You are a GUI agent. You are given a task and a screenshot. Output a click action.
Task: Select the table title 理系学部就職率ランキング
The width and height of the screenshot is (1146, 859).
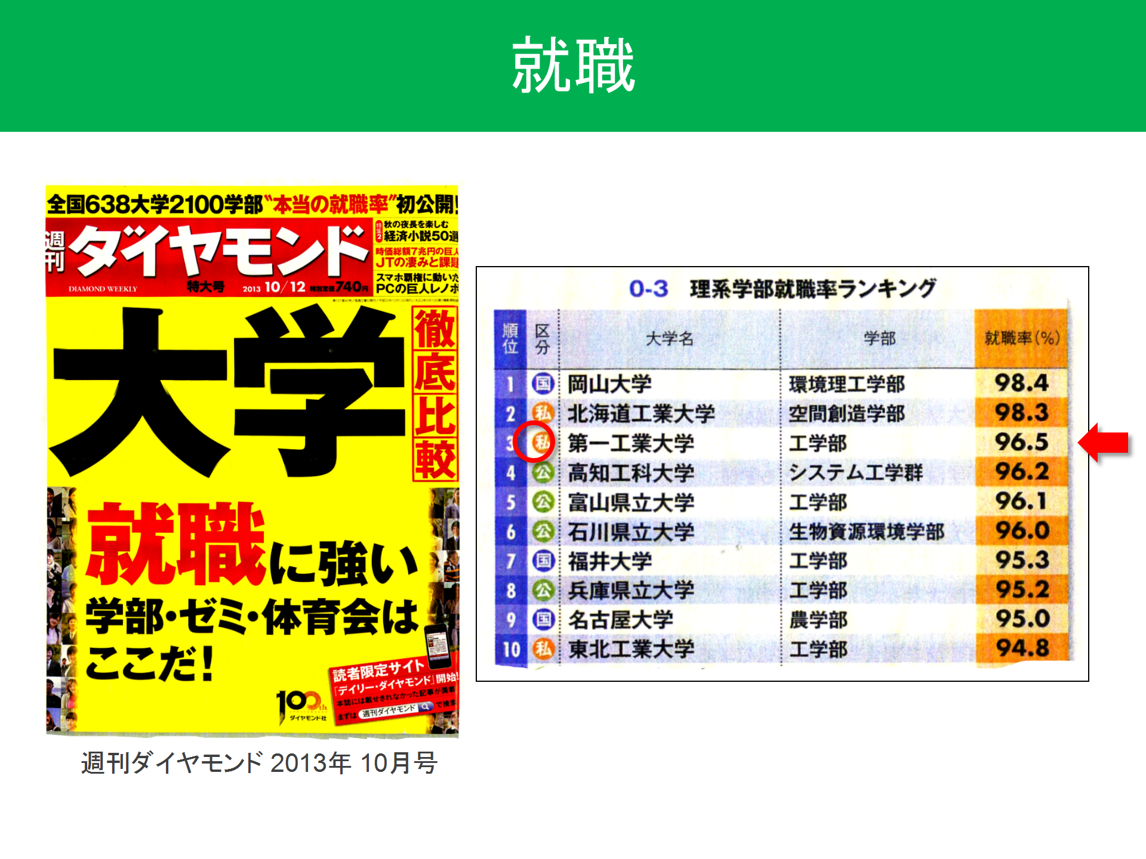click(813, 289)
